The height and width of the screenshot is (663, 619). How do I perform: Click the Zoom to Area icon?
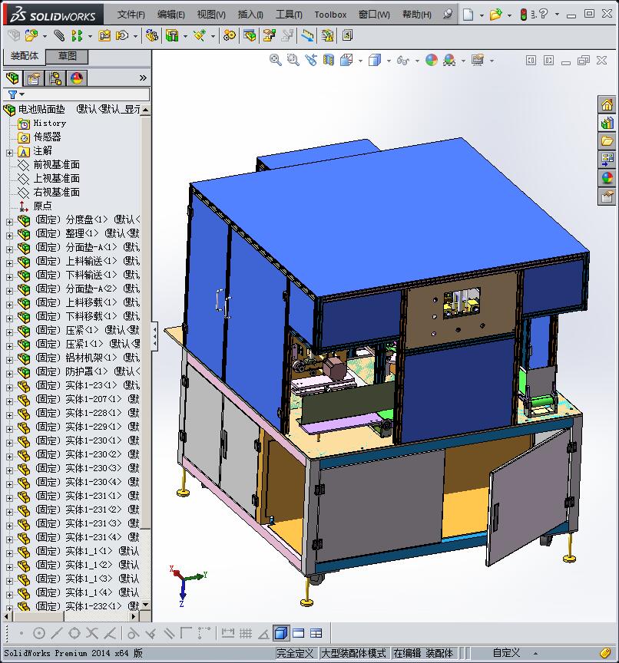pos(293,60)
